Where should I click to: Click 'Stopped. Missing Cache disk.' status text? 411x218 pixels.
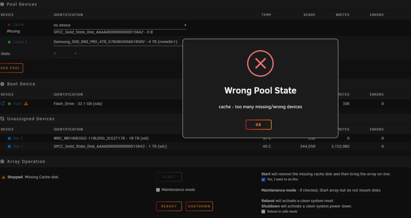33,177
